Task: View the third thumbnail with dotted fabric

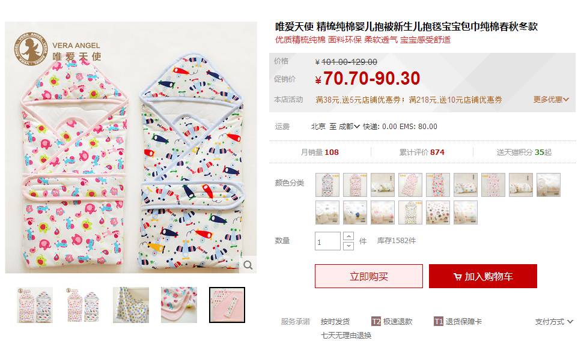Action: pyautogui.click(x=131, y=305)
